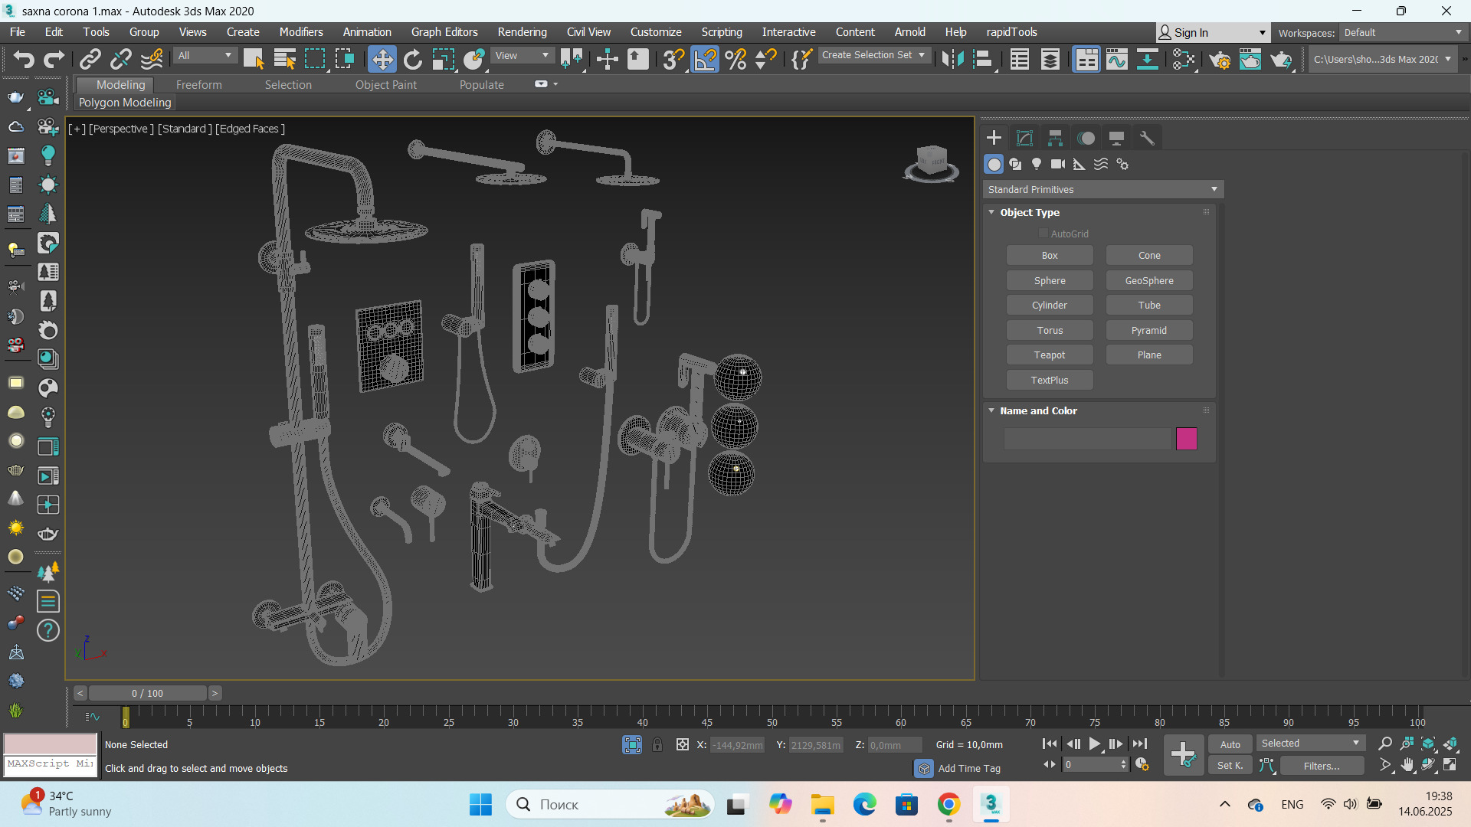Open key filter Selected dropdown
This screenshot has height=827, width=1471.
tap(1310, 744)
